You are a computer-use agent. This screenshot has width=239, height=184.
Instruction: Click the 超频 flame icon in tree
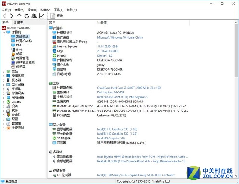[13, 54]
